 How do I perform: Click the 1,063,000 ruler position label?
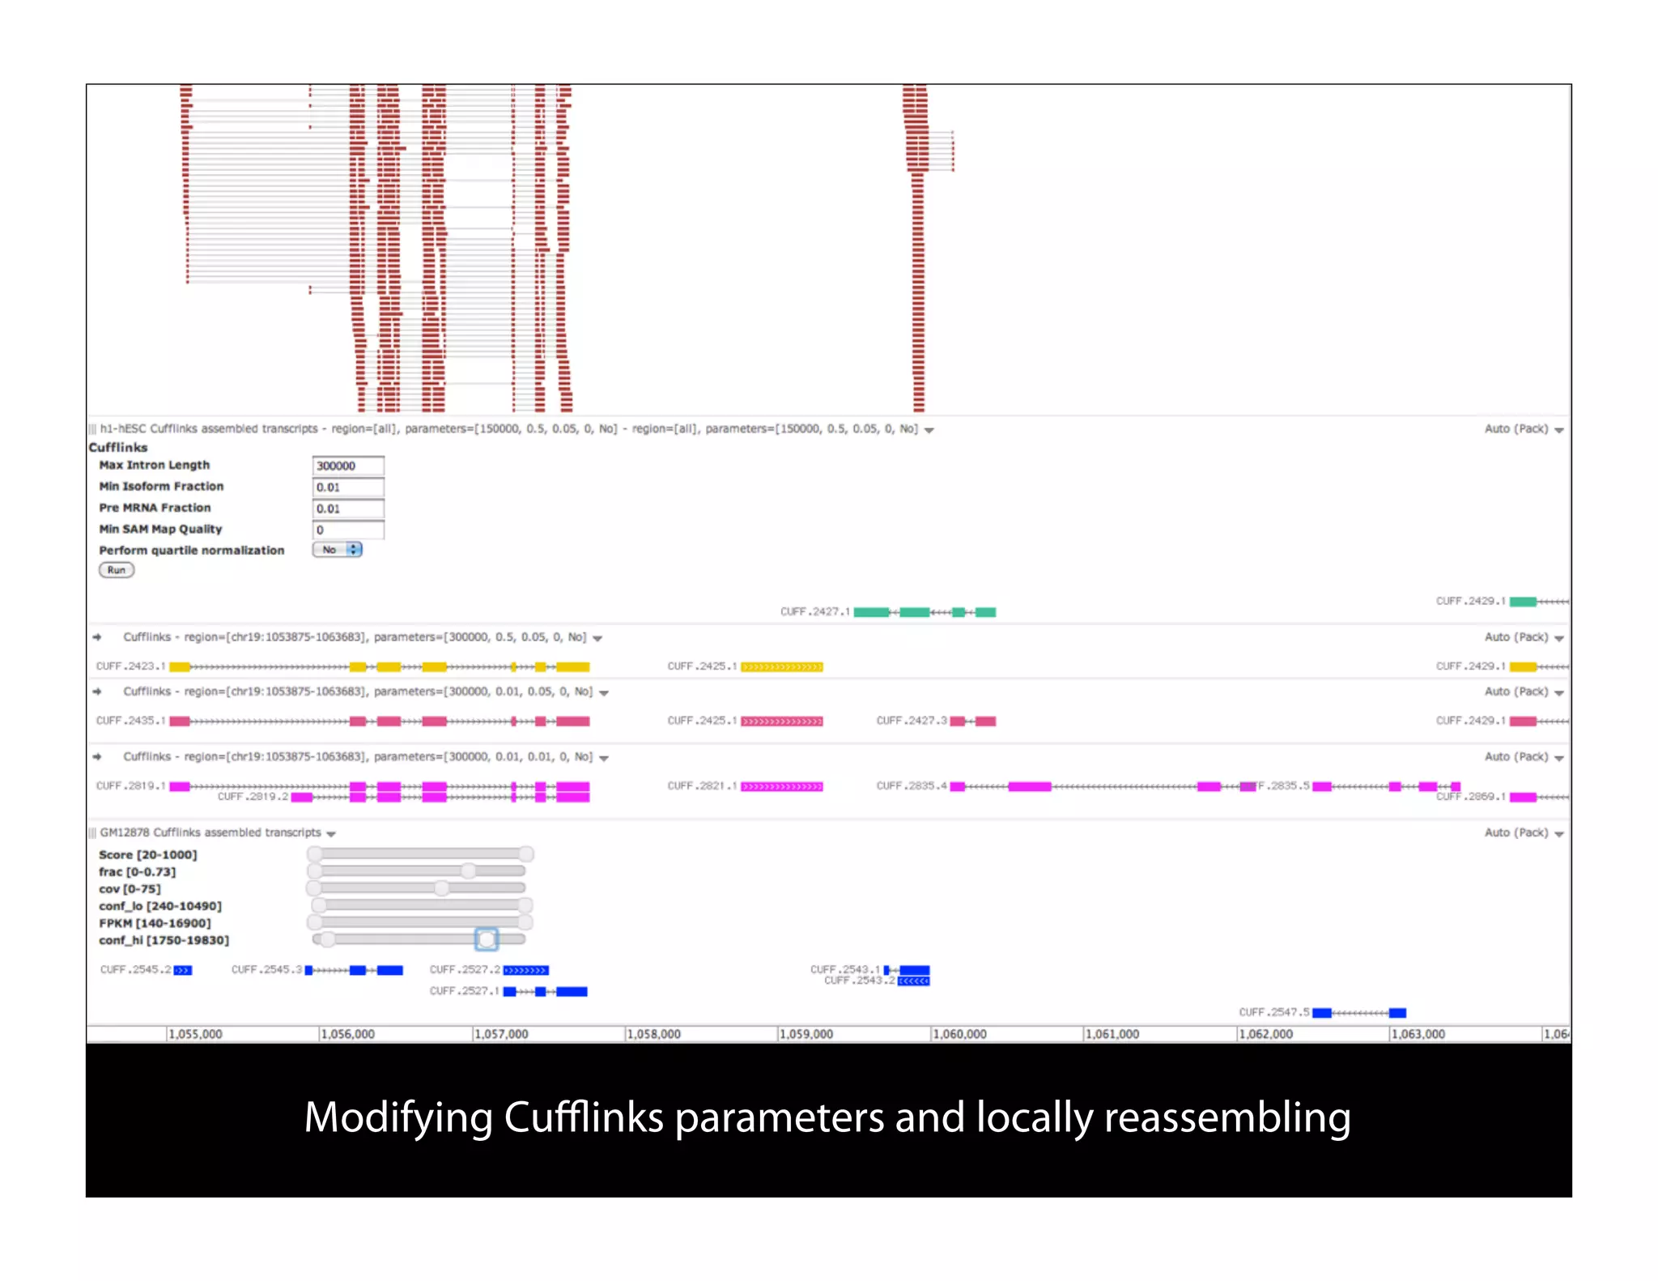[1418, 1035]
